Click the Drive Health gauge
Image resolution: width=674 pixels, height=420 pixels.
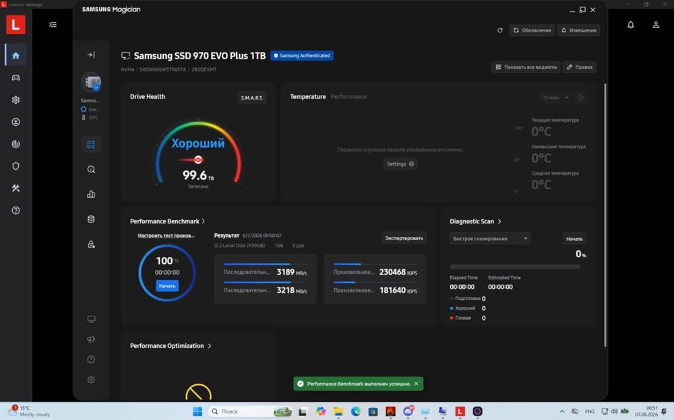pyautogui.click(x=198, y=153)
